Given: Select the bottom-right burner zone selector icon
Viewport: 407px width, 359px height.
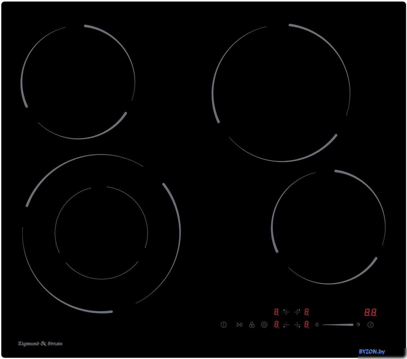Looking at the screenshot, I should (297, 325).
